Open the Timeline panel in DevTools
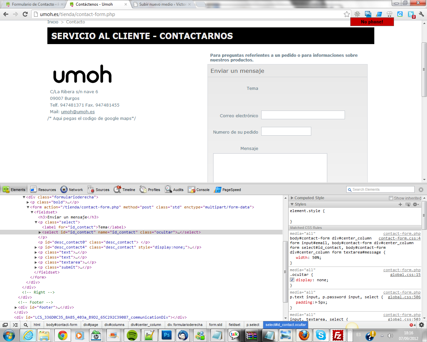The height and width of the screenshot is (342, 427). pyautogui.click(x=124, y=190)
